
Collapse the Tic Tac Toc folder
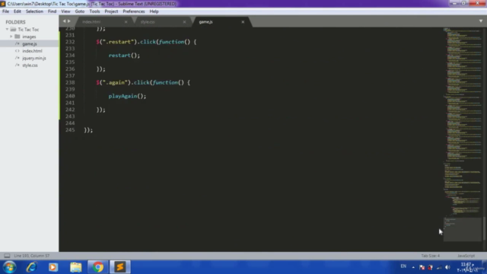[x=7, y=30]
